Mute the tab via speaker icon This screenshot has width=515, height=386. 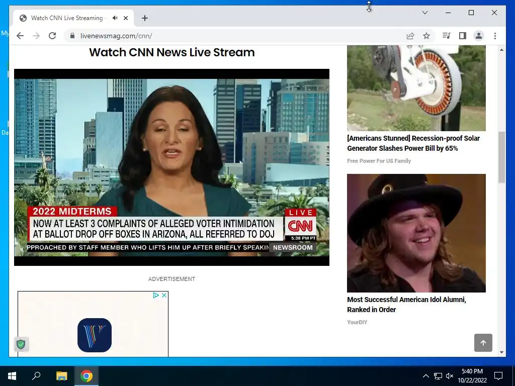pos(115,18)
